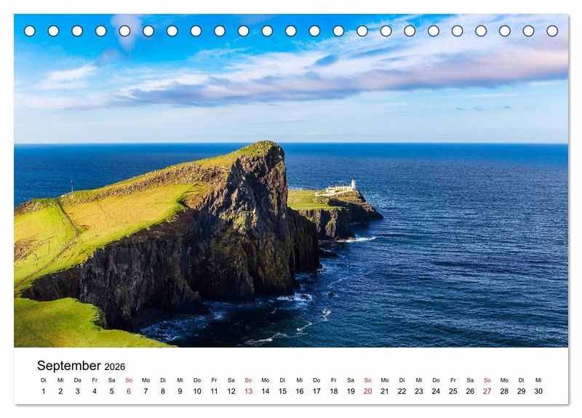Screen dimensions: 582x418
Task: Select date 28 on the calendar strip
Action: 504,391
